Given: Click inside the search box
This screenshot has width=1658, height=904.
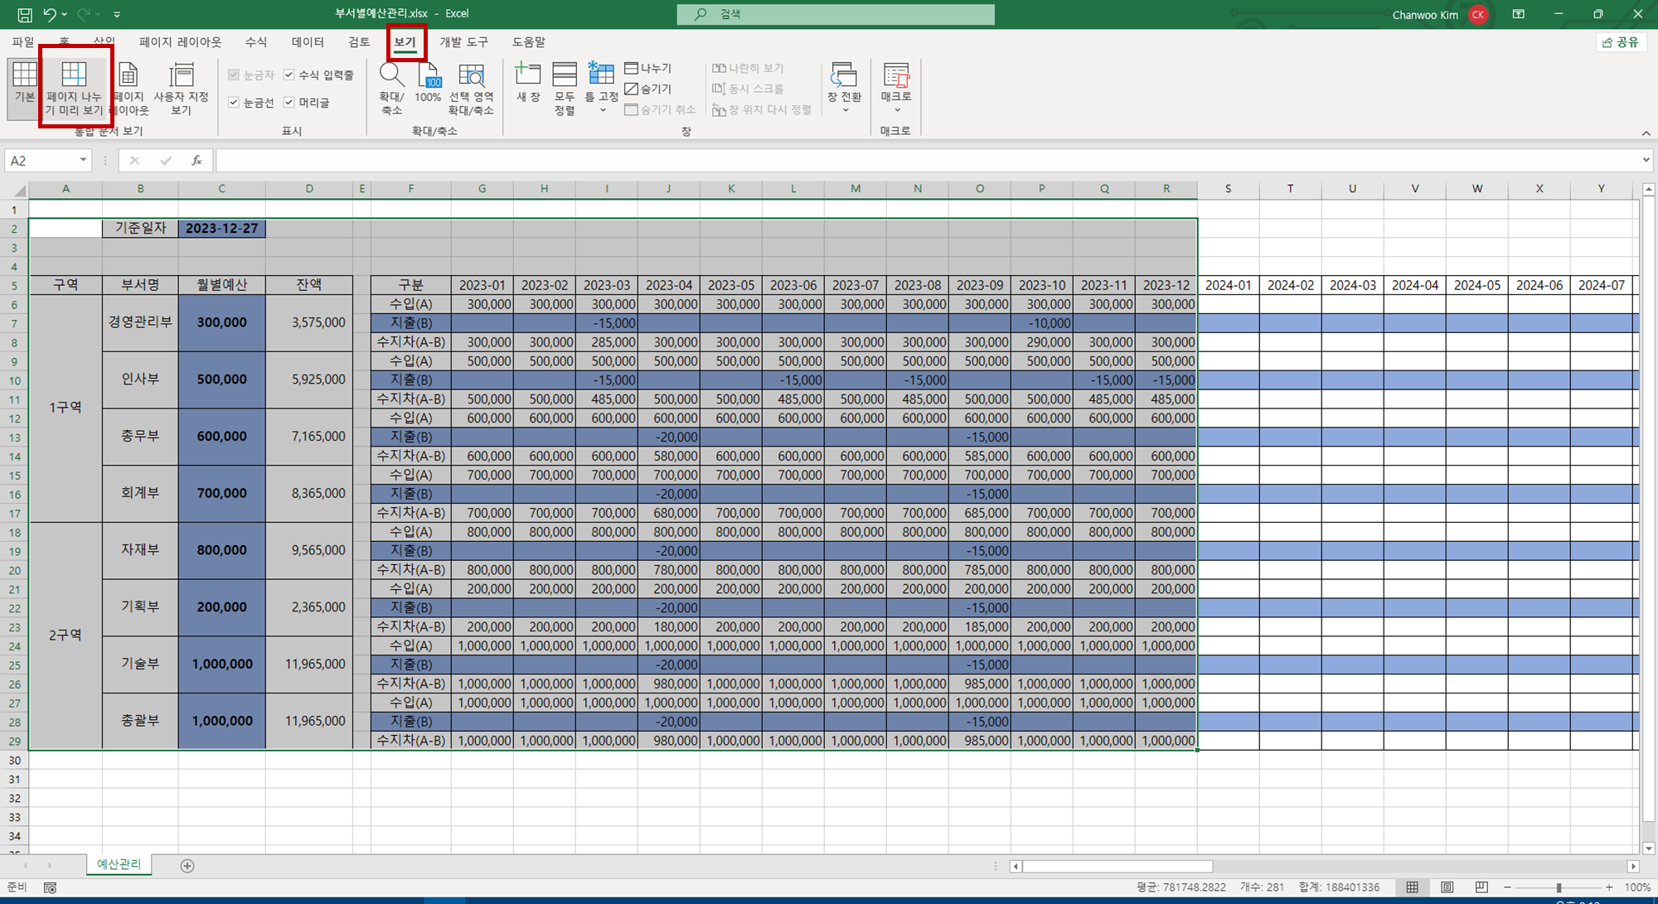Looking at the screenshot, I should [x=836, y=14].
